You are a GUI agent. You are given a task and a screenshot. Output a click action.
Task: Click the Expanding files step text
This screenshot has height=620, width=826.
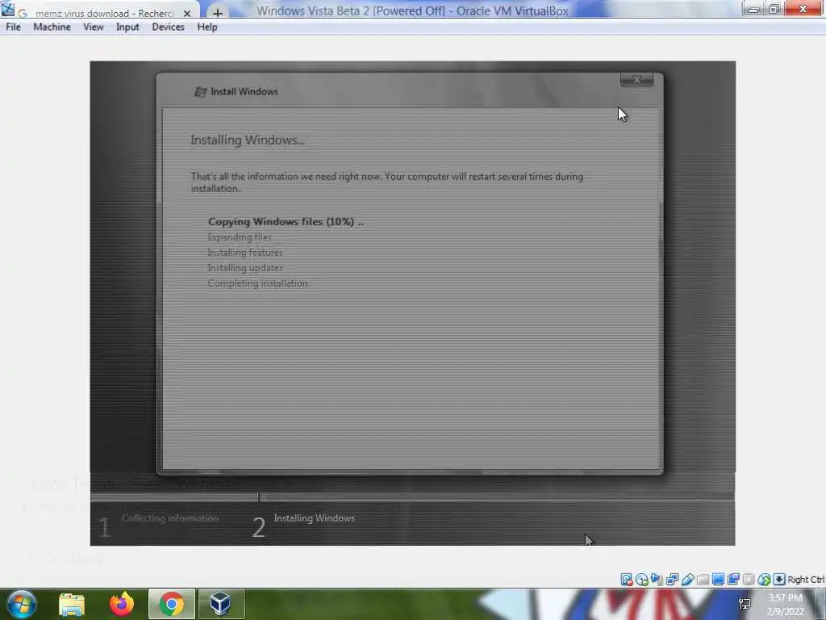coord(240,237)
